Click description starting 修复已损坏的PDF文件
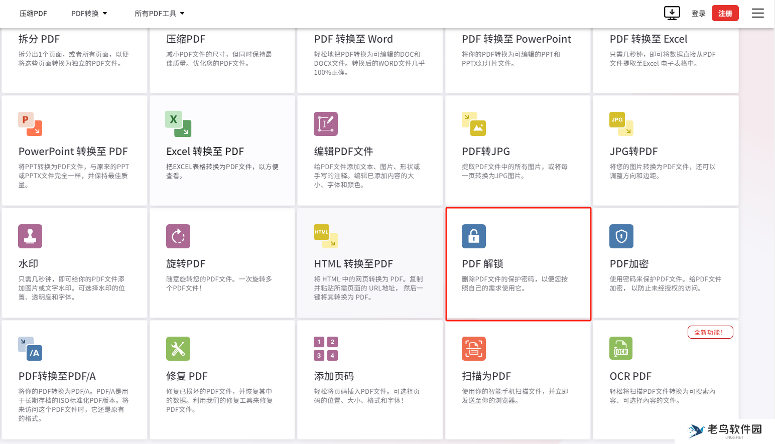The height and width of the screenshot is (444, 775). tap(219, 400)
